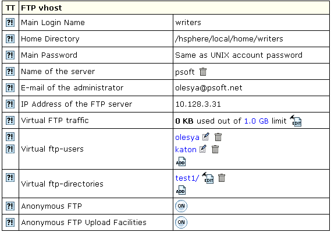Delete virtual ftp-user katon

tap(215, 149)
